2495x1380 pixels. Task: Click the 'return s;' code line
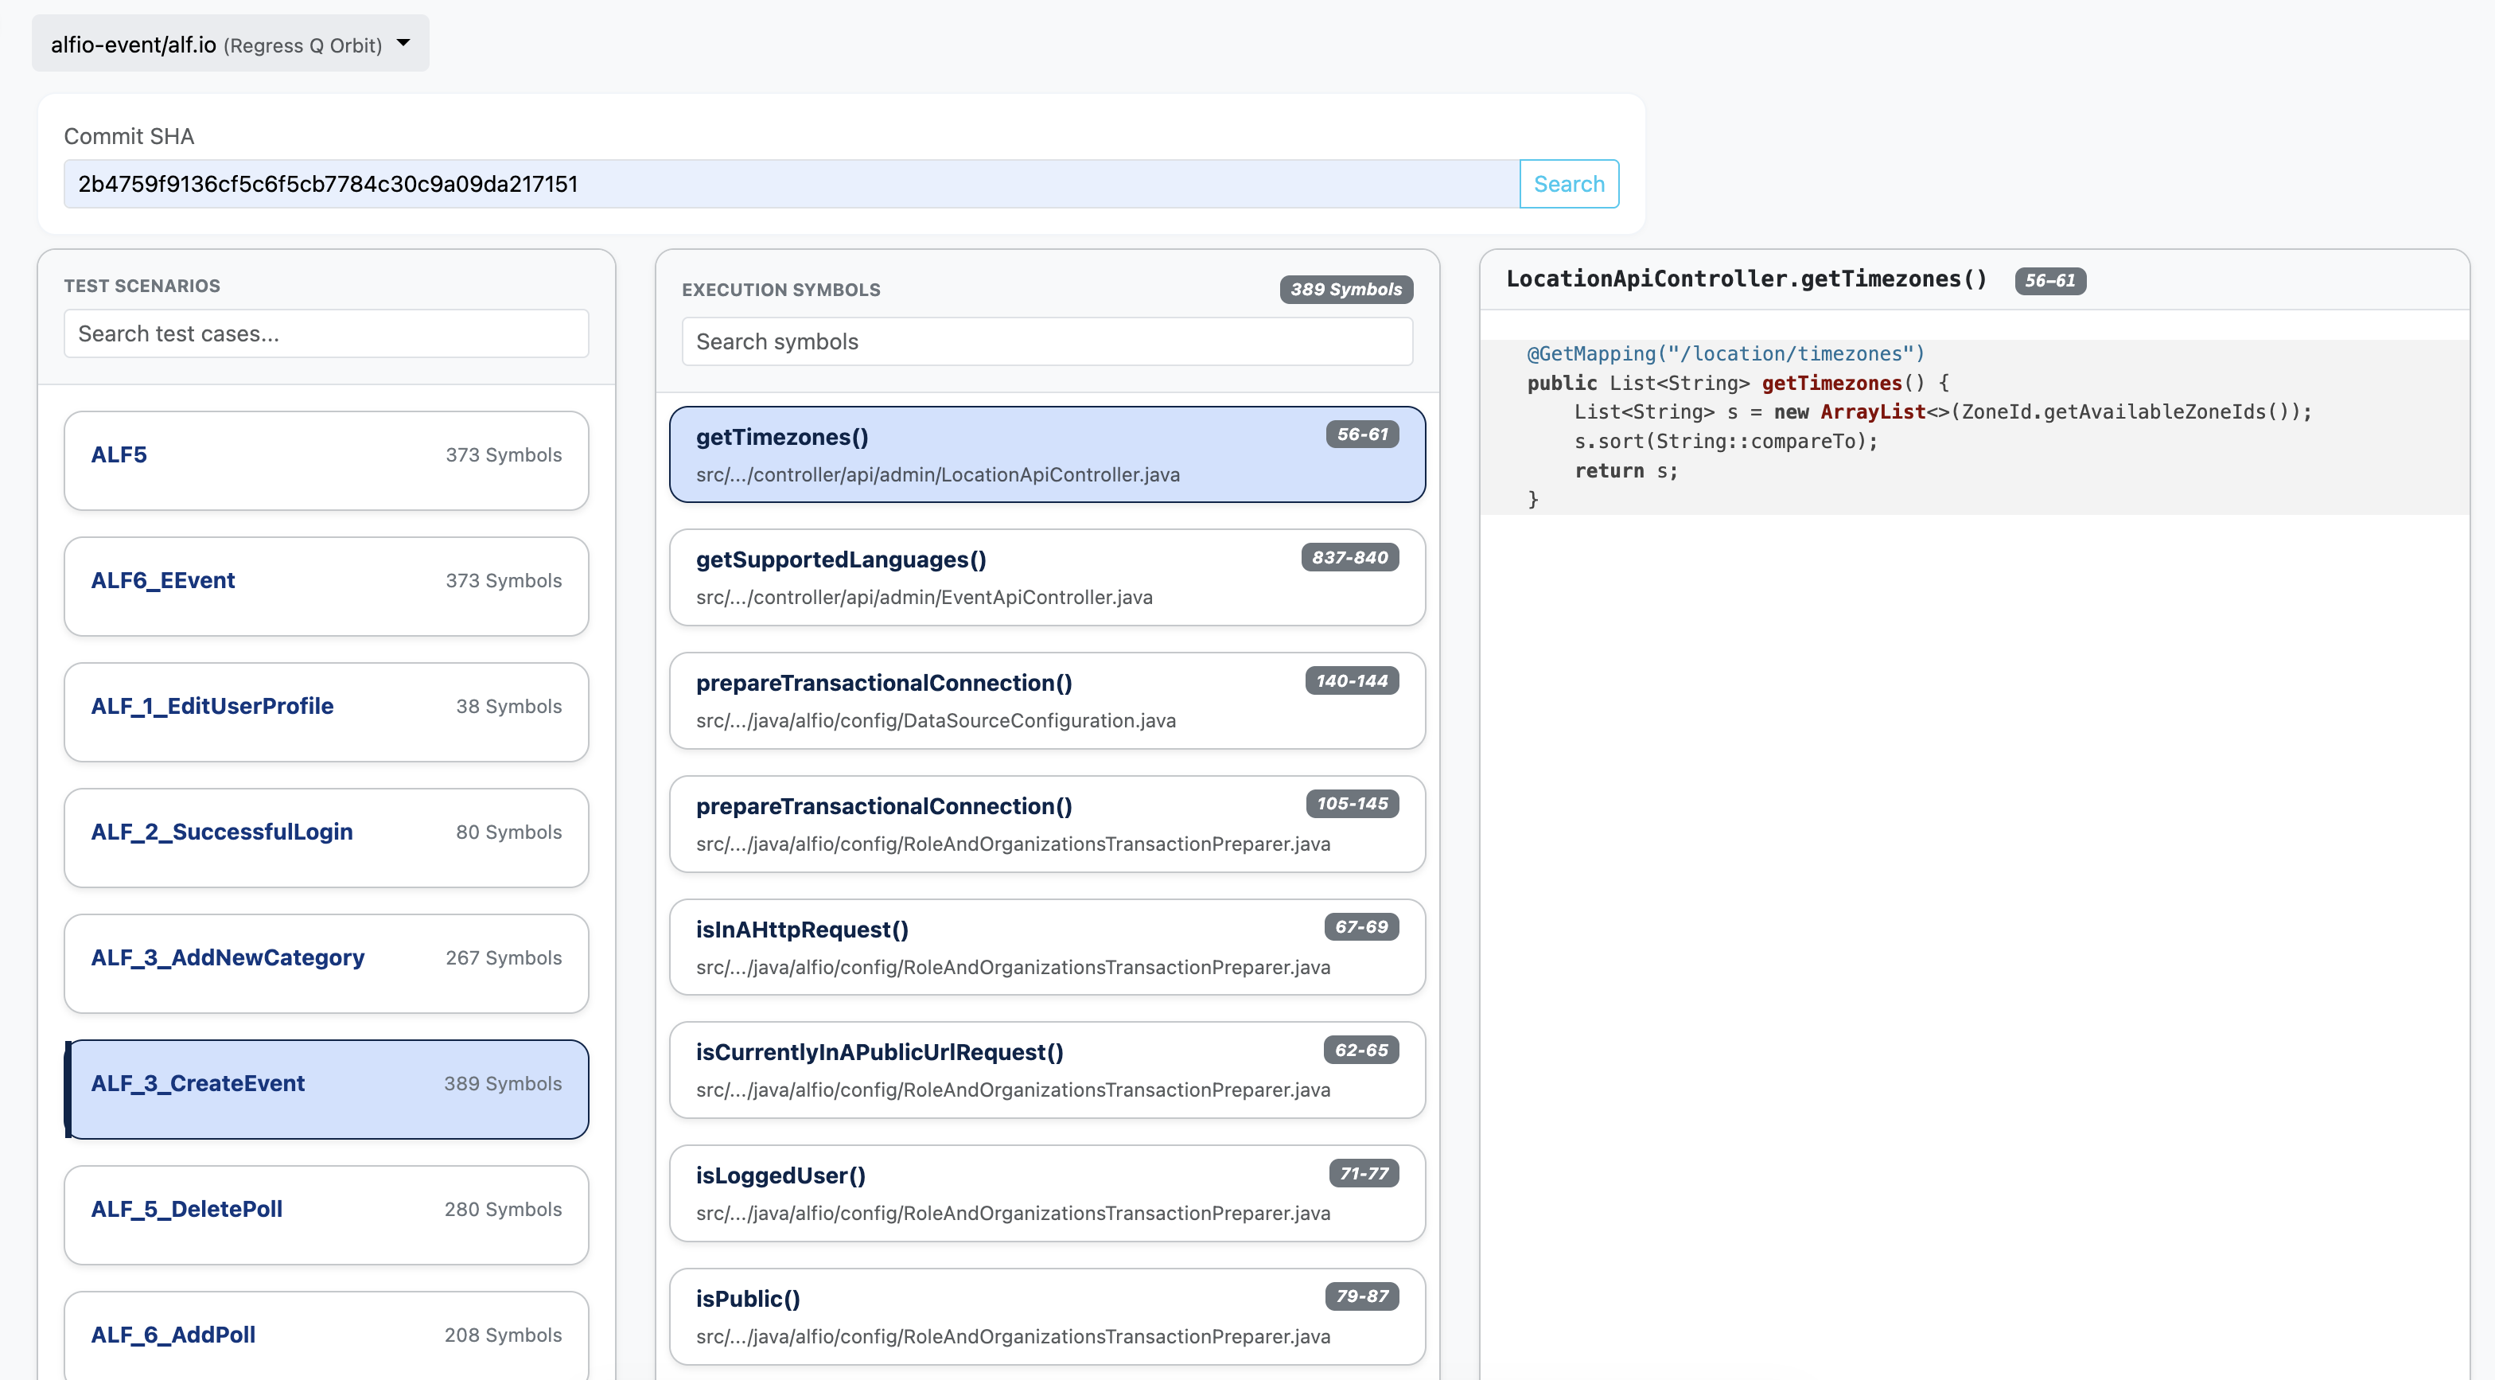point(1625,471)
